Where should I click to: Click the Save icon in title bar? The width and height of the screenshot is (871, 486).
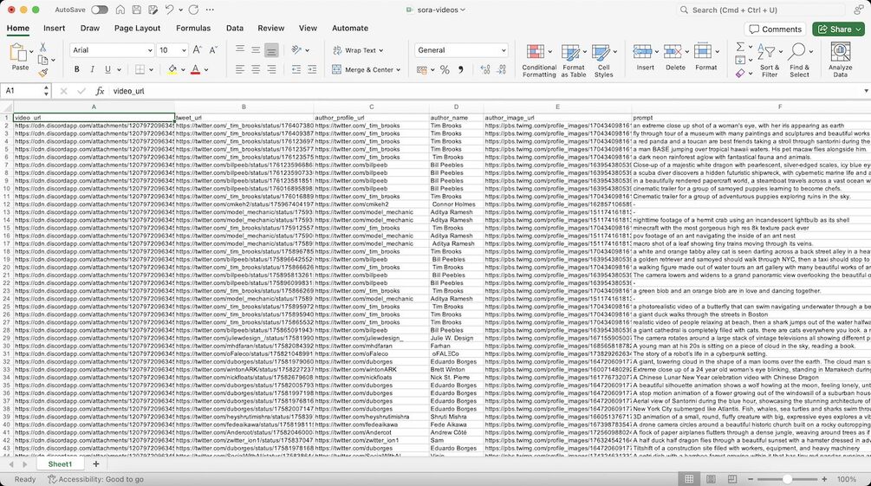click(x=137, y=10)
